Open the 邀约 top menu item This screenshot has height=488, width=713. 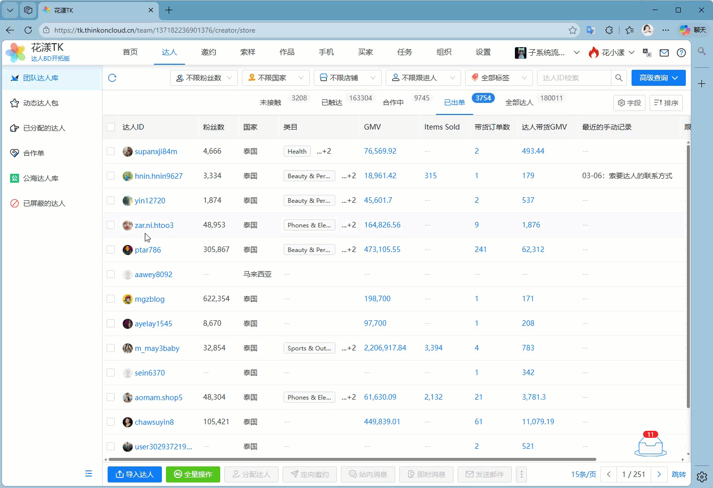[x=209, y=52]
